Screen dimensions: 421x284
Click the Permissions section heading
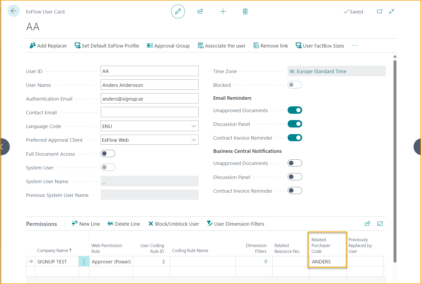[41, 224]
